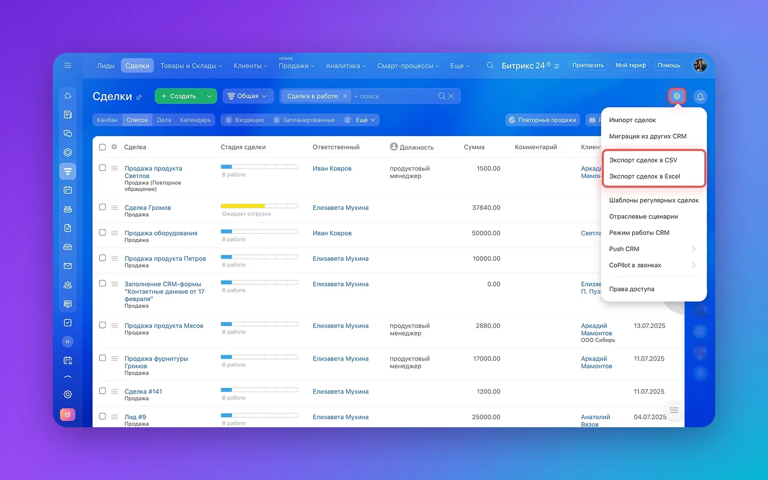The height and width of the screenshot is (480, 768).
Task: Open the "Общая" pipeline dropdown
Action: tap(248, 96)
